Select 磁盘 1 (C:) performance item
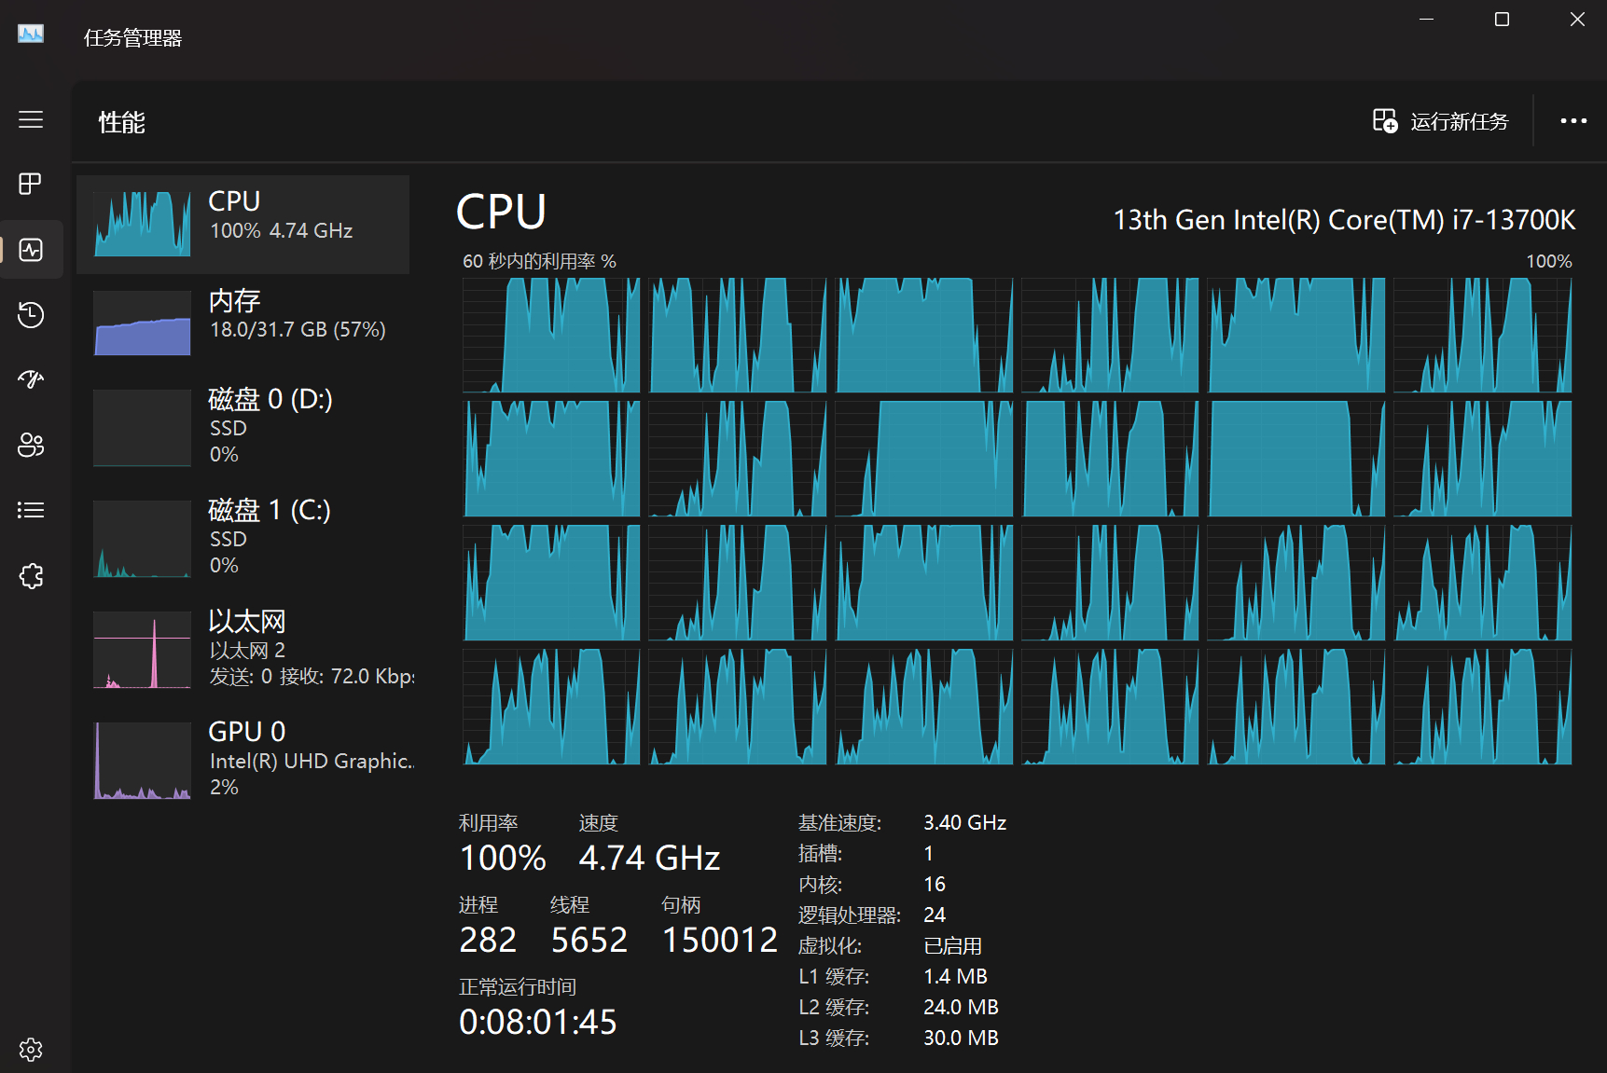Screen dimensions: 1607x1073 242,538
